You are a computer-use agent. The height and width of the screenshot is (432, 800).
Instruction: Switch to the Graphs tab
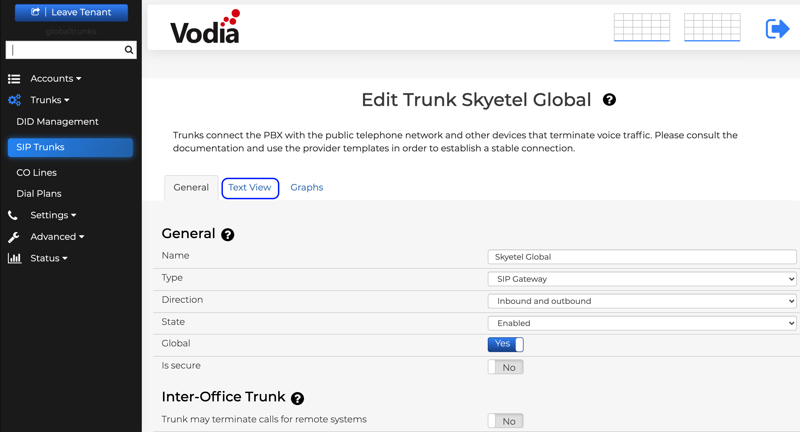(x=307, y=187)
